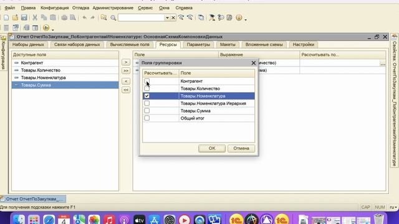Select Товары.Количество in the Доступные поля list
Viewport: 399px width, 224px height.
pyautogui.click(x=65, y=70)
